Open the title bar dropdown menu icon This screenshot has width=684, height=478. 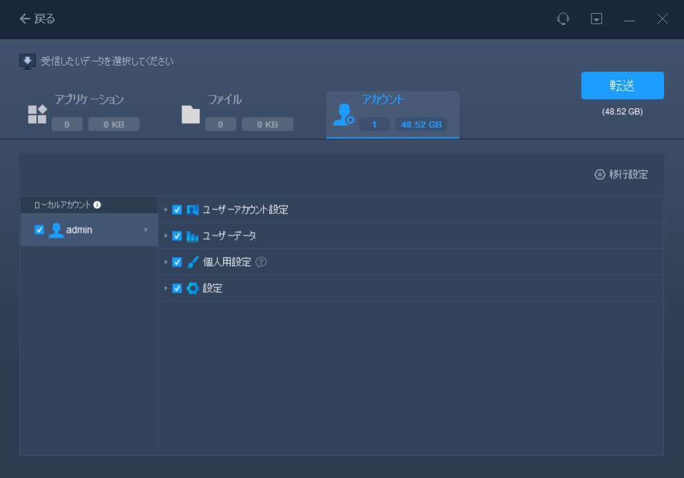click(x=596, y=19)
